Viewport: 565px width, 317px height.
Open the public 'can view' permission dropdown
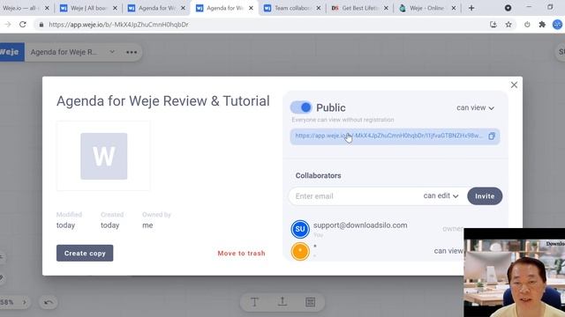pos(475,107)
